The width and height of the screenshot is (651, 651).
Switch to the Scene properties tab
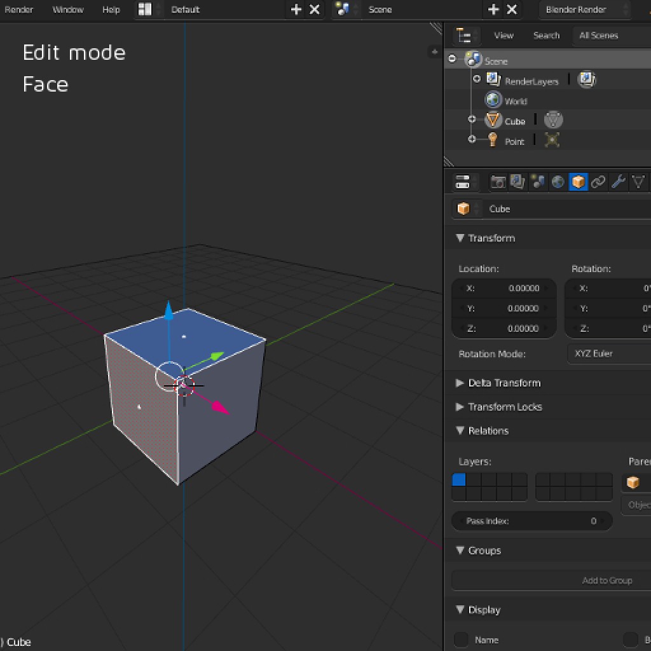[538, 182]
